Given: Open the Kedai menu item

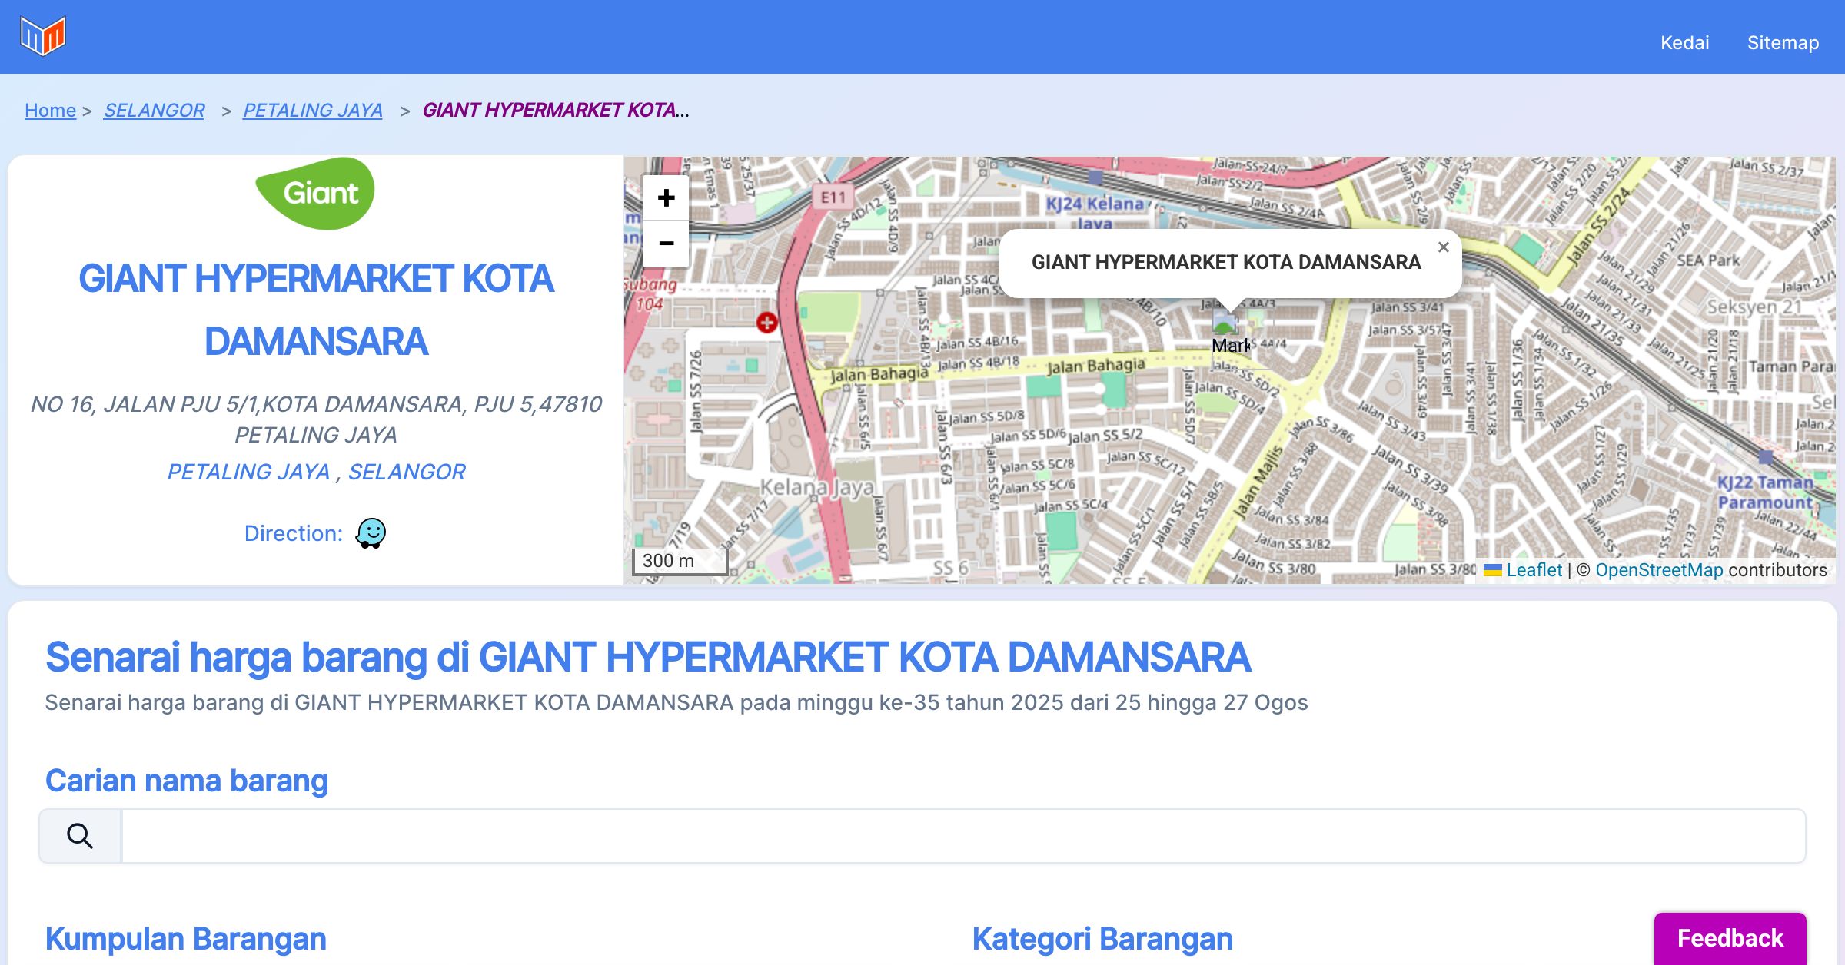Looking at the screenshot, I should (x=1684, y=43).
